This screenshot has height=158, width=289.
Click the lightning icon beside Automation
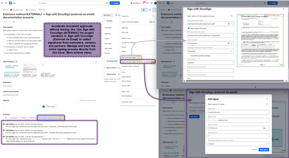119,74
